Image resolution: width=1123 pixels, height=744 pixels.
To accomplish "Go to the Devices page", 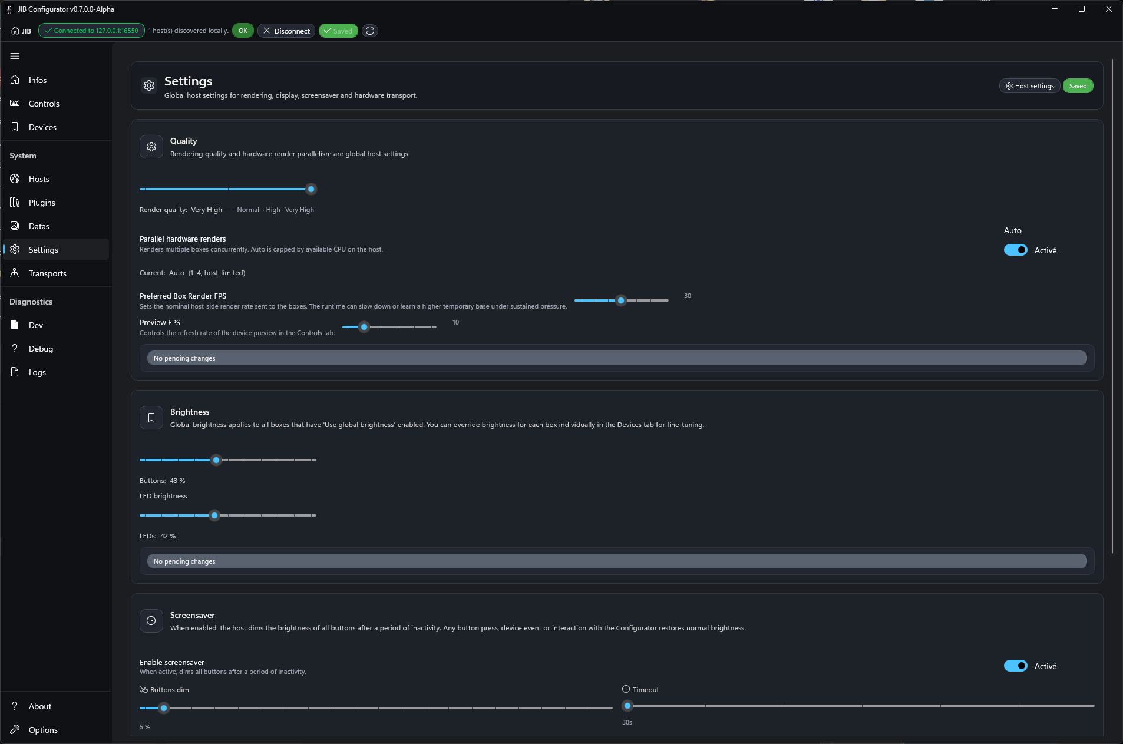I will click(56, 127).
